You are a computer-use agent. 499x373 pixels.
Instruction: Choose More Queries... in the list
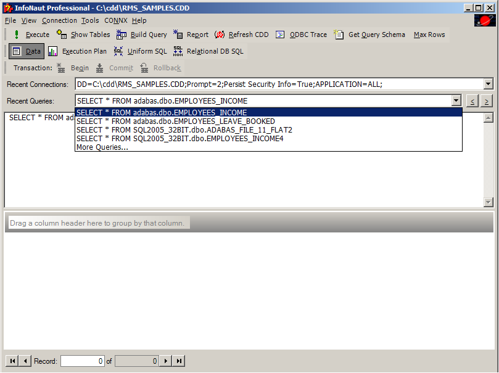coord(102,147)
